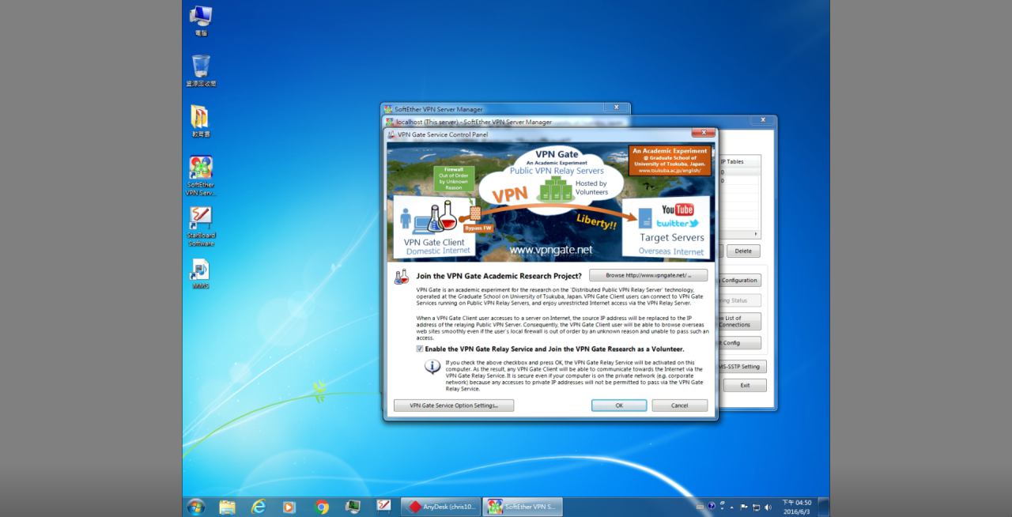Close the VPN Gate Service Control Panel
Screen dimensions: 1012x517
click(x=703, y=134)
